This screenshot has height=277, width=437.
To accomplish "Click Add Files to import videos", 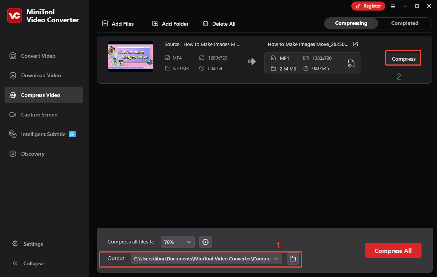I will [x=117, y=23].
